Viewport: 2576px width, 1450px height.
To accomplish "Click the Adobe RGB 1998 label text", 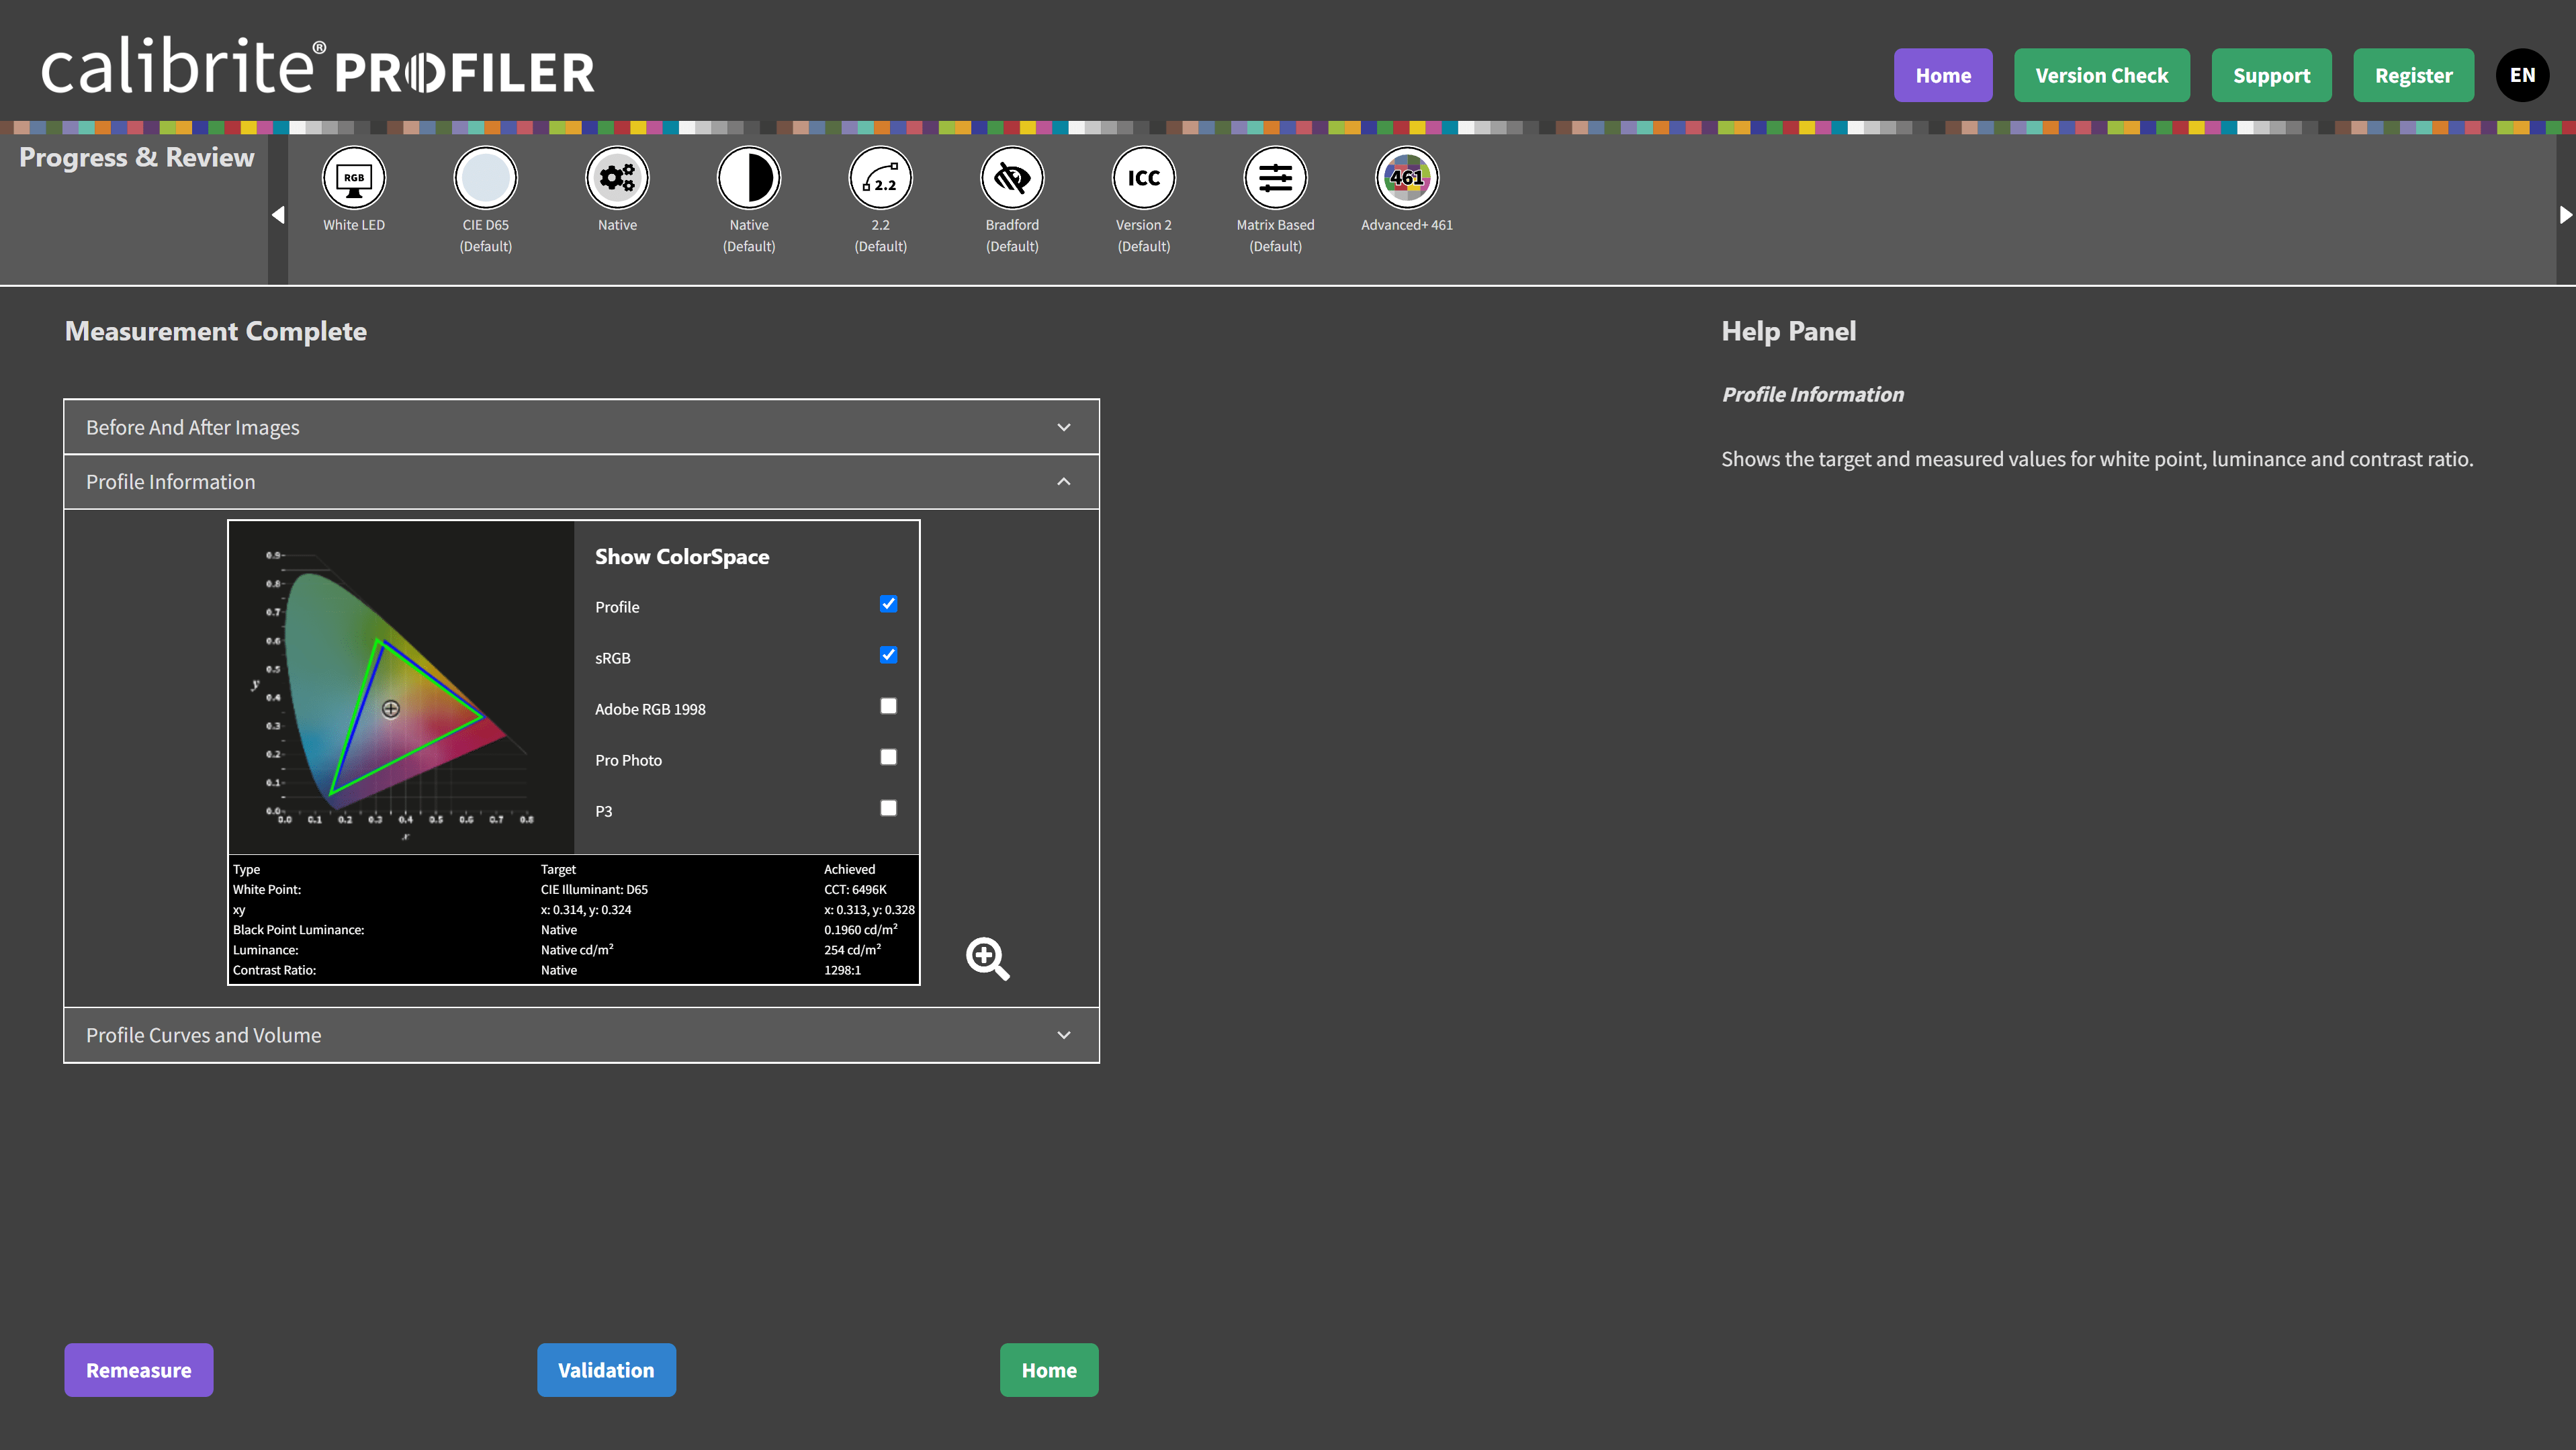I will click(x=650, y=709).
